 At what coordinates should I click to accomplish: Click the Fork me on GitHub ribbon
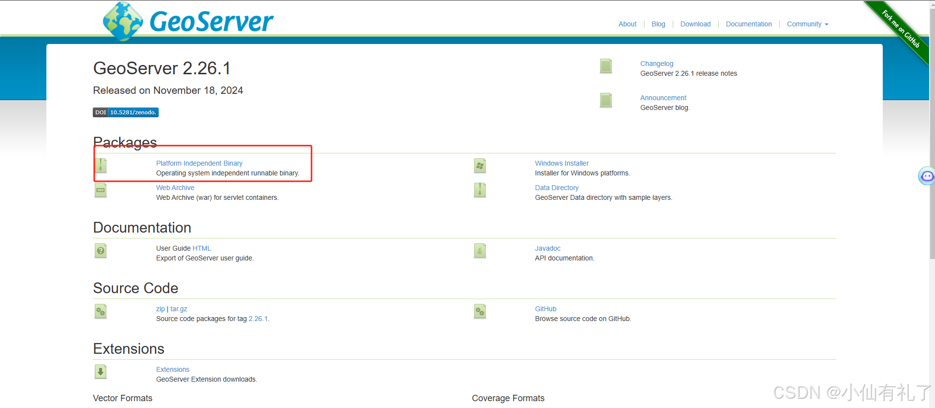900,29
